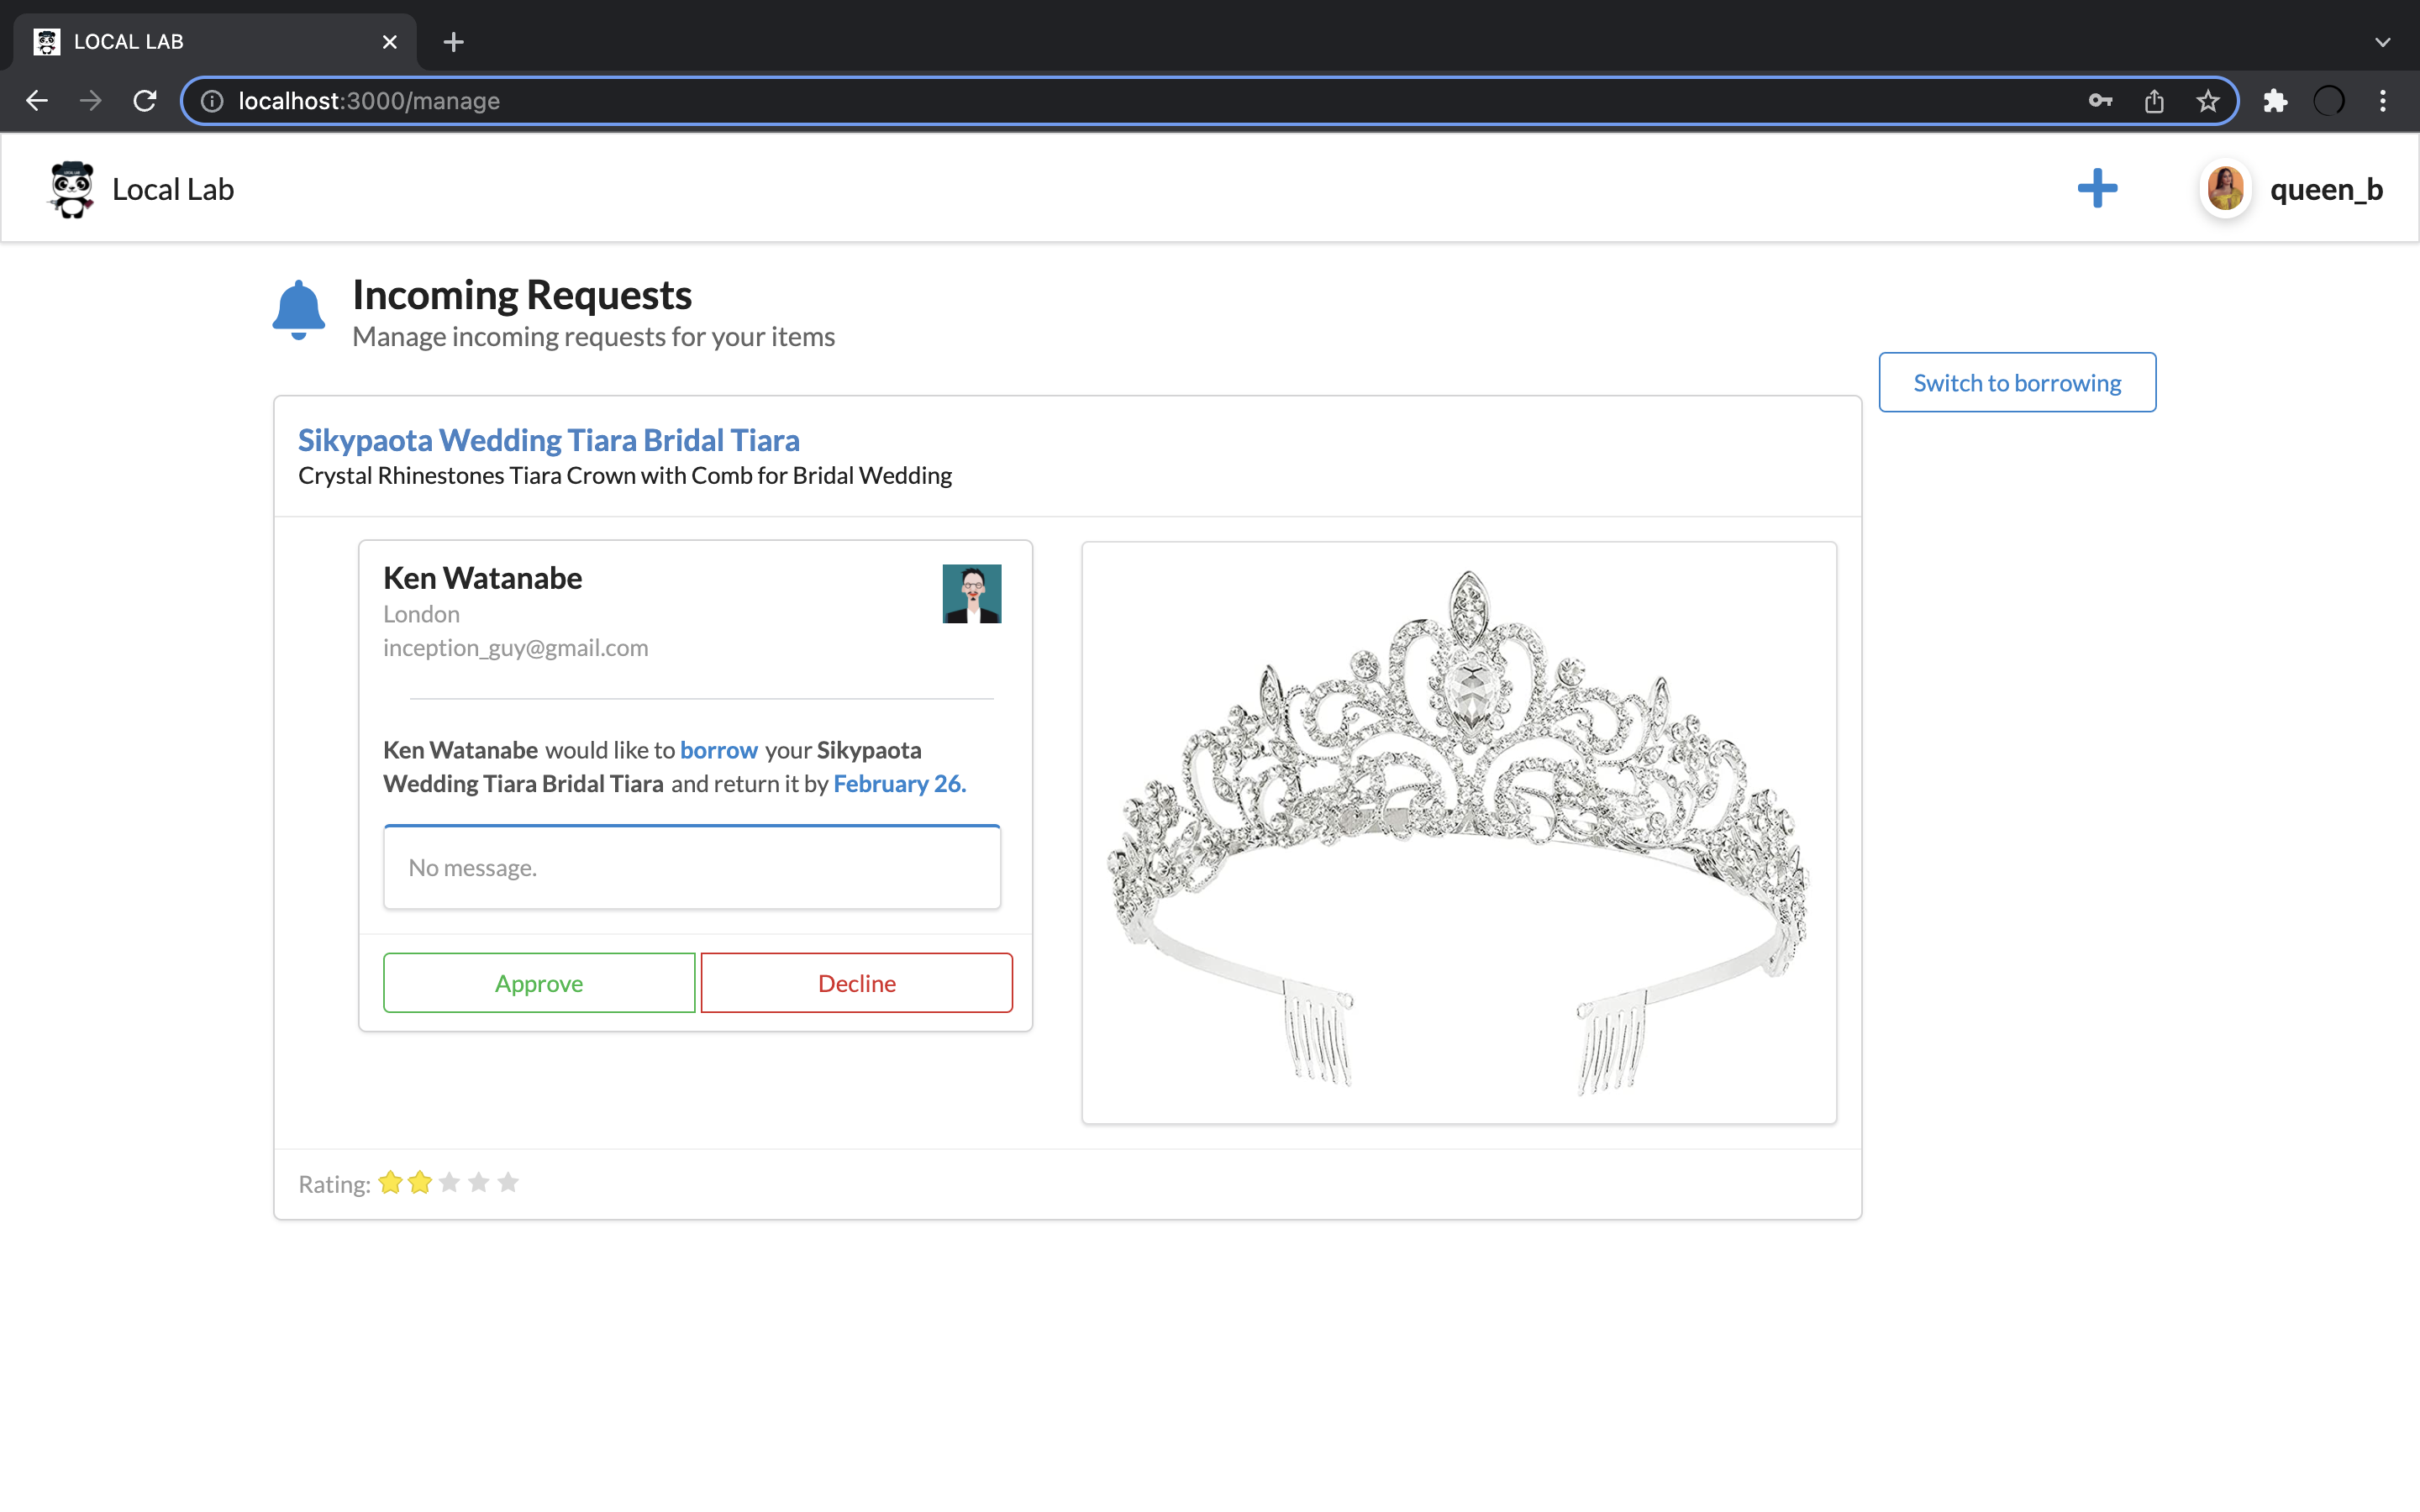Click the browser back navigation arrow
2420x1512 pixels.
33,99
